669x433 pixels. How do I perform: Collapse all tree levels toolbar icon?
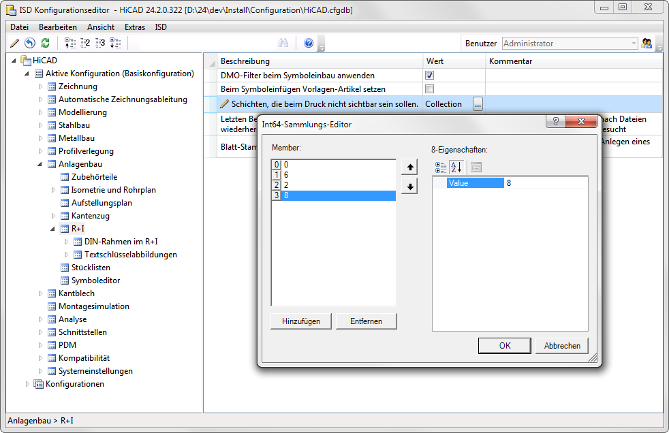point(70,43)
